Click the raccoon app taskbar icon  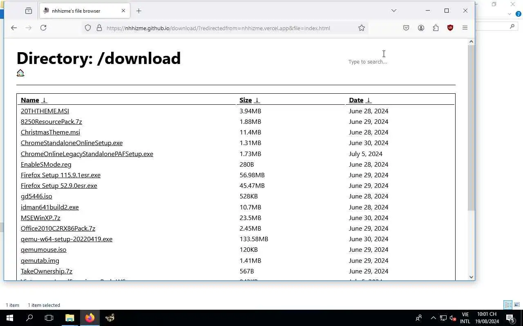(x=110, y=318)
